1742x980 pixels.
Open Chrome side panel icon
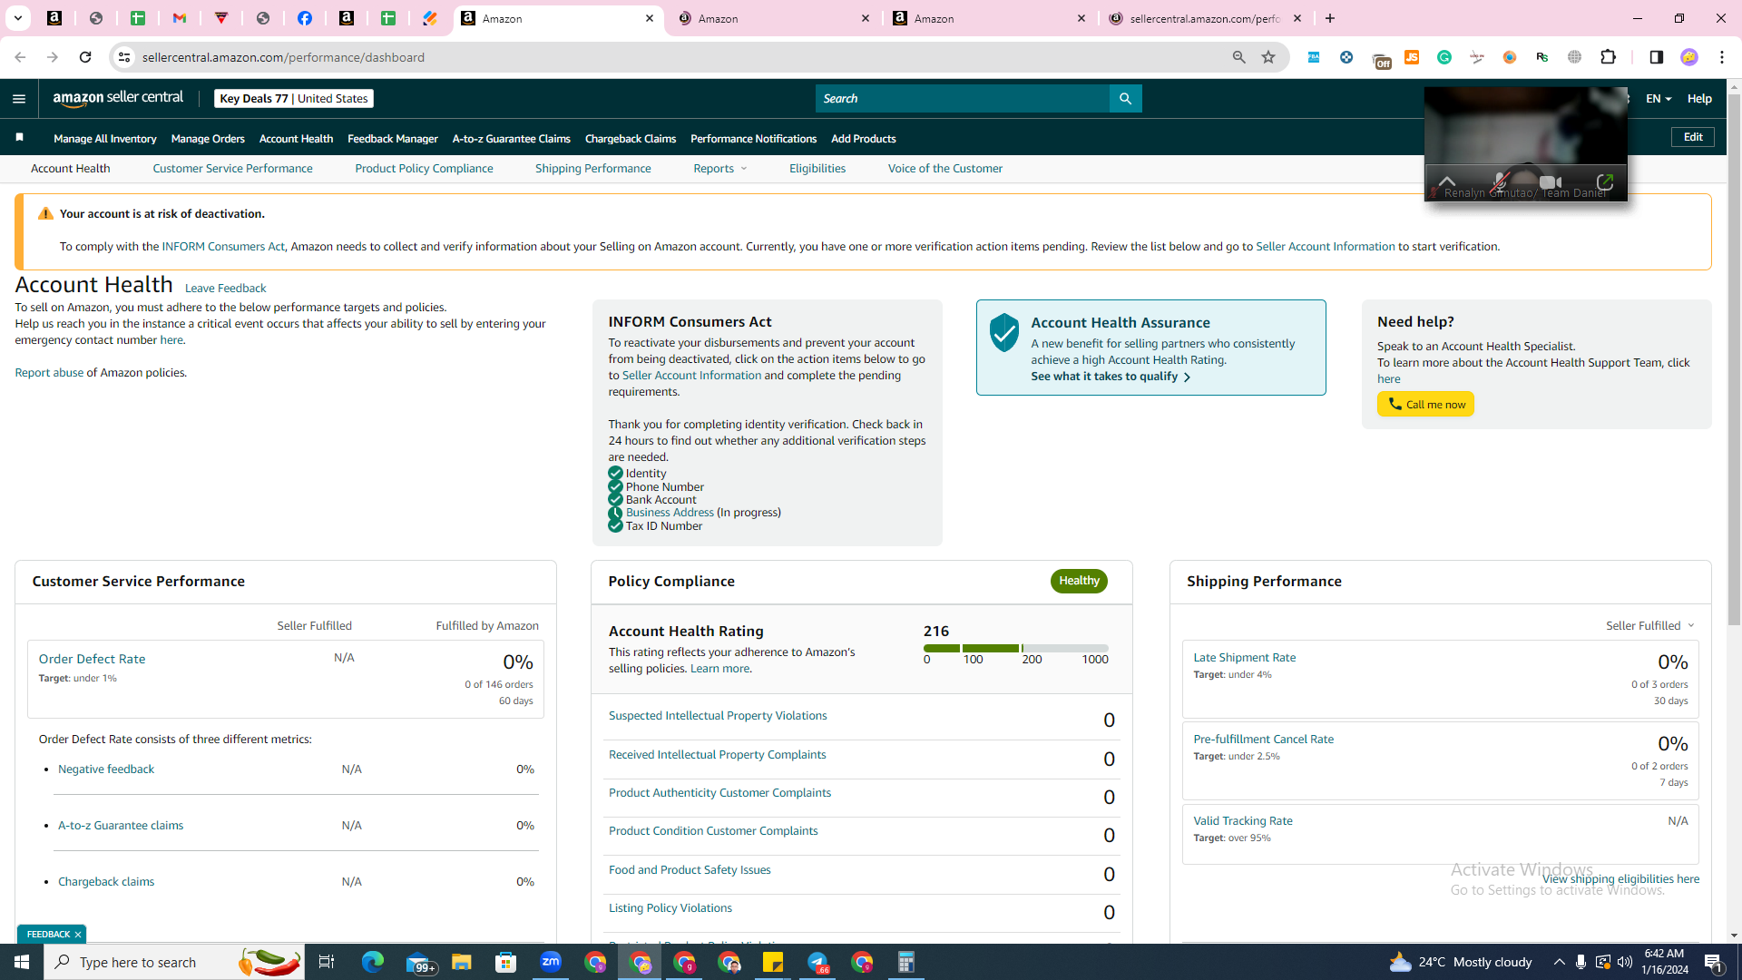pos(1656,57)
